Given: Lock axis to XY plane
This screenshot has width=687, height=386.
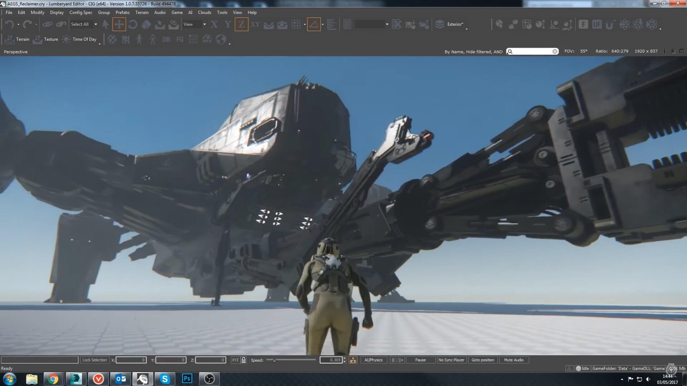Looking at the screenshot, I should coord(255,24).
